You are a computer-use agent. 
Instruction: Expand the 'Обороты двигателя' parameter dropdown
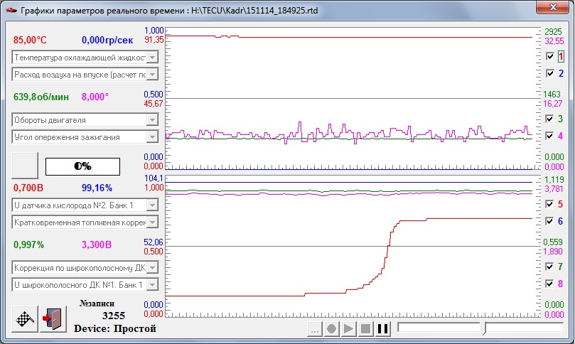click(151, 120)
